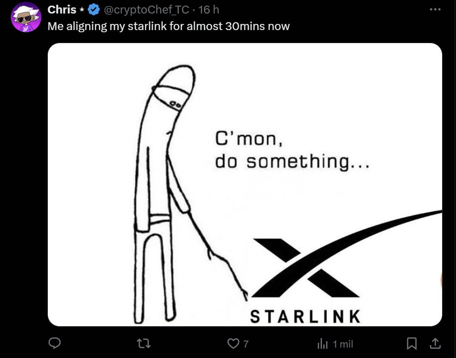Like the tweet with the heart icon
This screenshot has width=456, height=358.
point(233,344)
